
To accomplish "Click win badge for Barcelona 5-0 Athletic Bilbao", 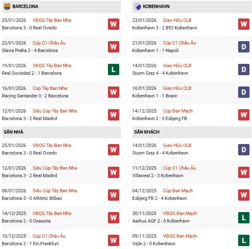I will [113, 194].
